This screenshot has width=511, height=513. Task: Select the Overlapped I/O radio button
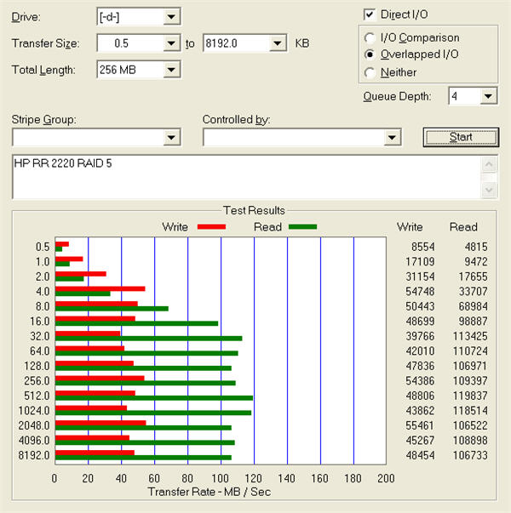pos(370,54)
